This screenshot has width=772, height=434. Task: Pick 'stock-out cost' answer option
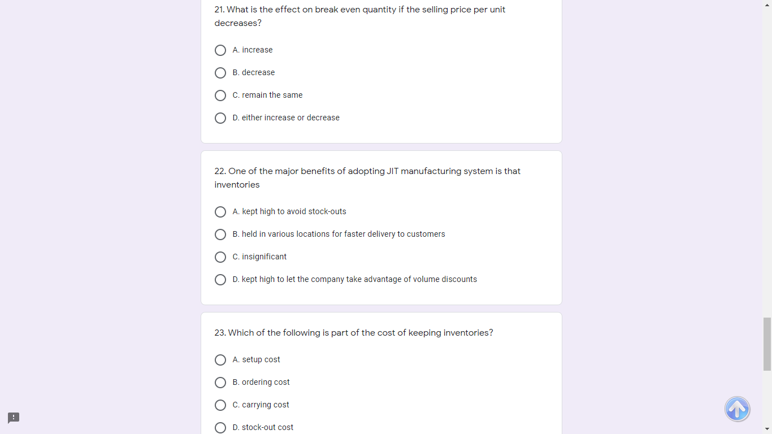click(x=220, y=427)
